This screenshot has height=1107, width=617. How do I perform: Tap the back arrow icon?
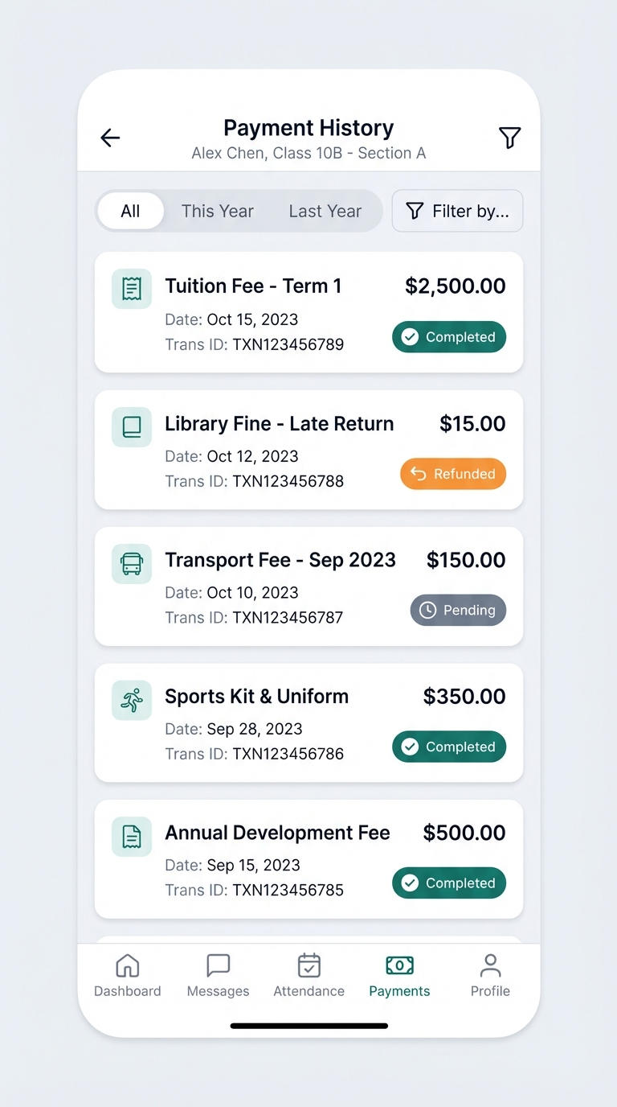tap(110, 138)
